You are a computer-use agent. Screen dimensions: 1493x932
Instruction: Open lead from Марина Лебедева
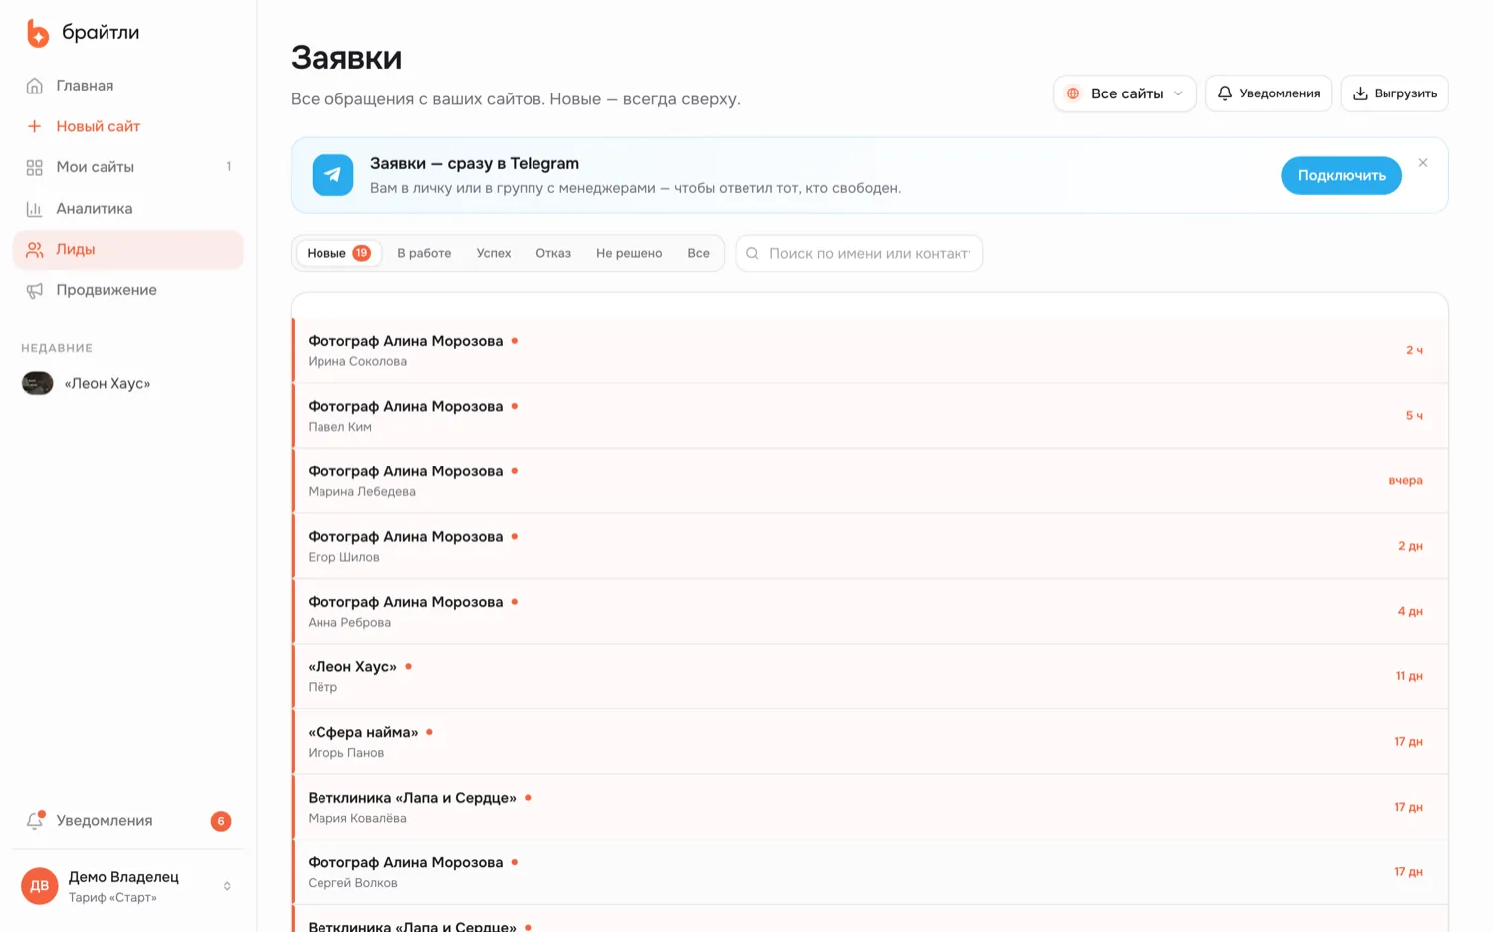click(x=870, y=480)
